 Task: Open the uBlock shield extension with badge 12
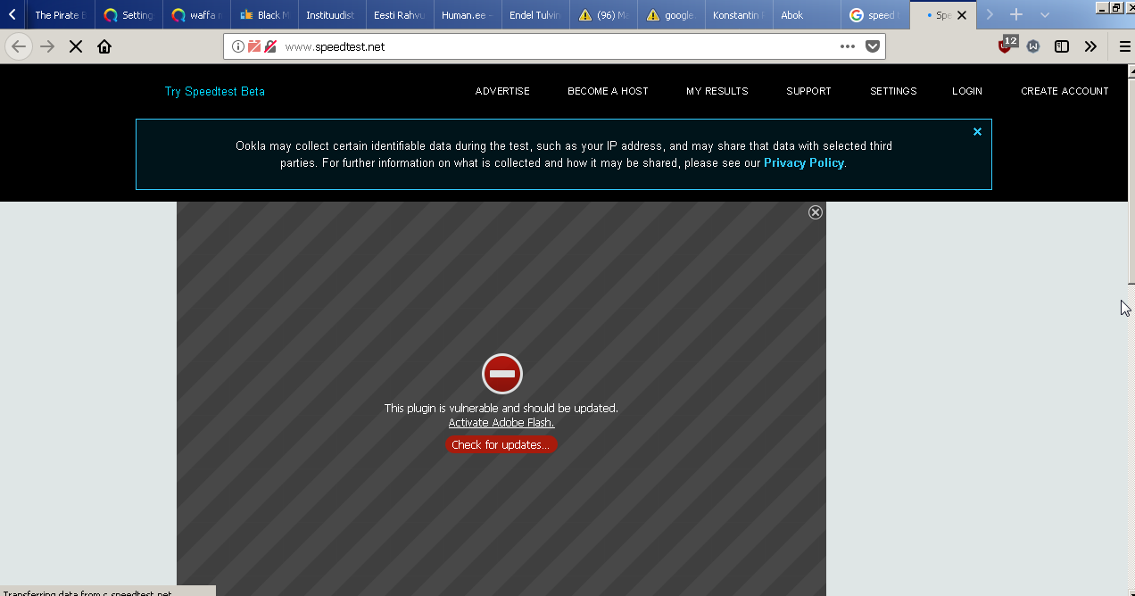1007,46
